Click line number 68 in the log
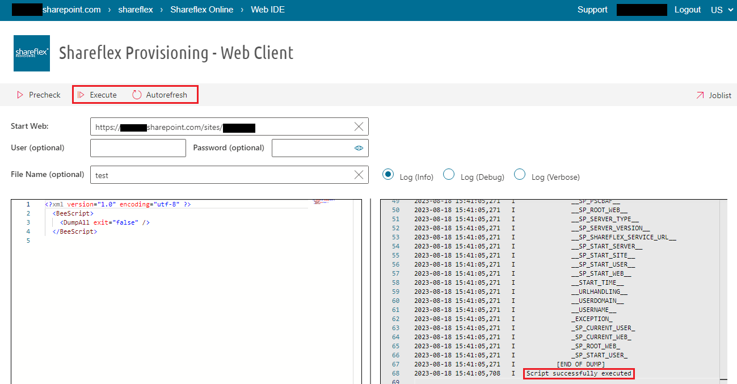This screenshot has height=384, width=737. pyautogui.click(x=395, y=373)
